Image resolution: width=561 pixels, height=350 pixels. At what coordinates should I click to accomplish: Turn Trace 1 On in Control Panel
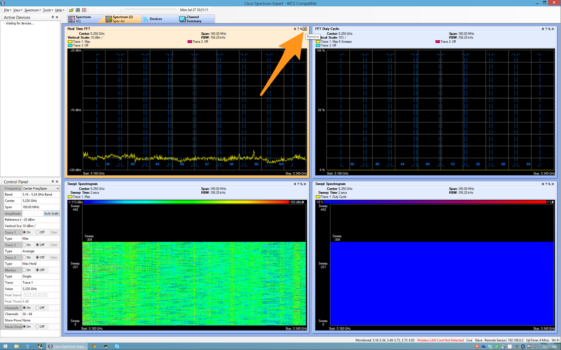click(x=24, y=232)
